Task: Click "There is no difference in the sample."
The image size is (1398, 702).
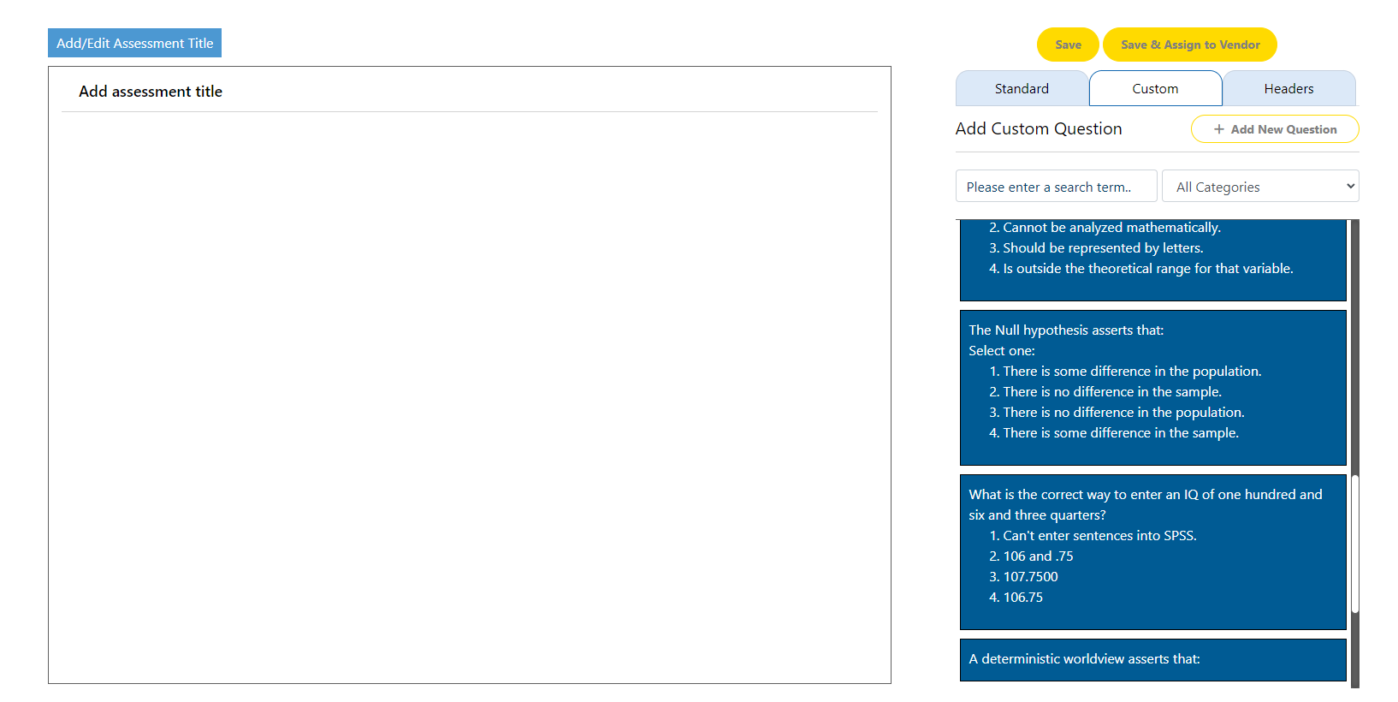Action: 1112,392
